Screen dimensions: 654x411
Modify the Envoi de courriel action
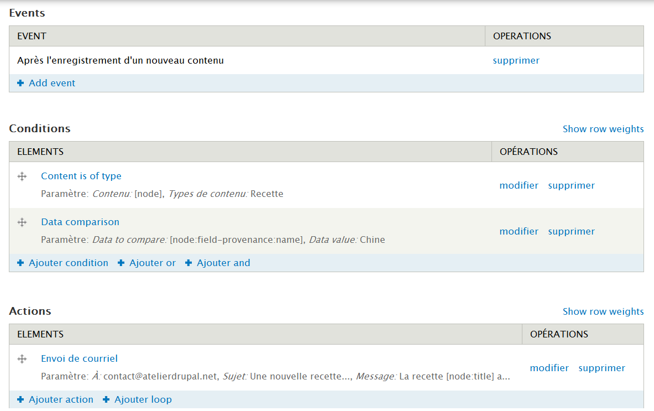[x=549, y=368]
